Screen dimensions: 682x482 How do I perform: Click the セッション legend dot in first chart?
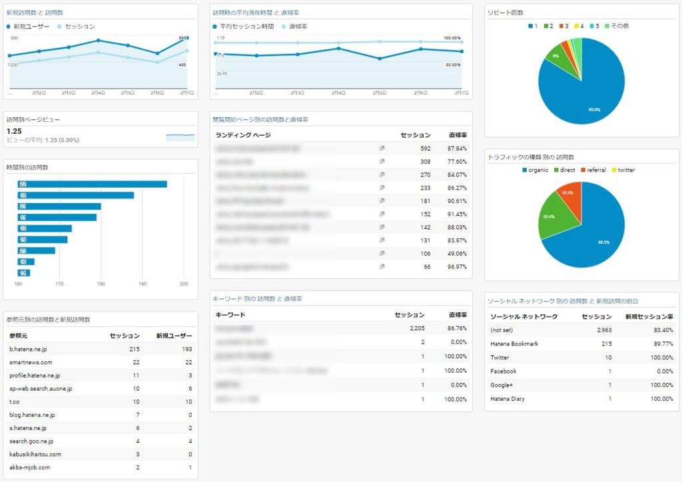coord(59,27)
